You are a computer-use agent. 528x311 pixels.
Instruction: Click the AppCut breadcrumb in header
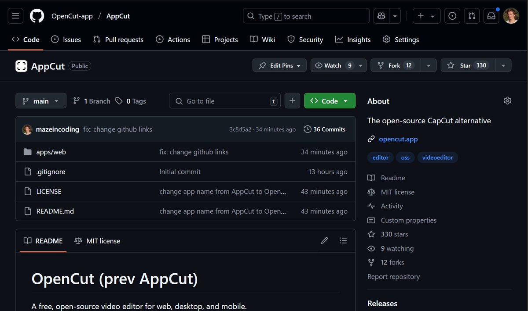click(118, 16)
